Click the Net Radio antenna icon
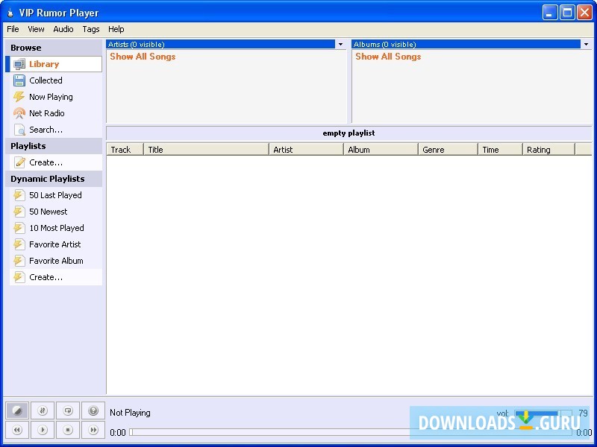 (19, 113)
